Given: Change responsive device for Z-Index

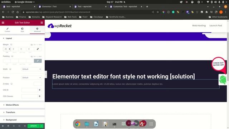Looking at the screenshot, I should click(11, 84).
